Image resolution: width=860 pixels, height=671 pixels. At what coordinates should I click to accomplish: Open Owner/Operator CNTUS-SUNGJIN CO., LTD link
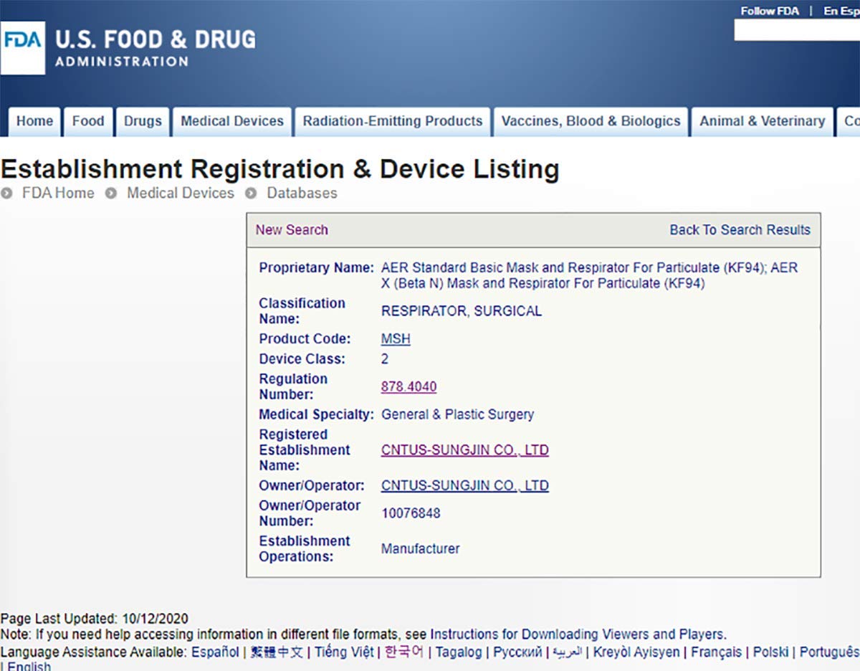click(464, 485)
